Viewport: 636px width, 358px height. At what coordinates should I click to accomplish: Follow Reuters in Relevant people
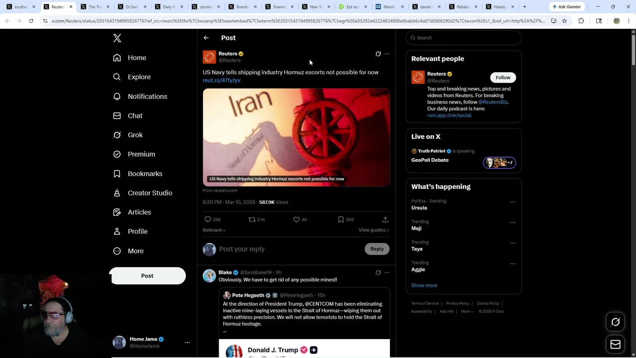coord(503,78)
